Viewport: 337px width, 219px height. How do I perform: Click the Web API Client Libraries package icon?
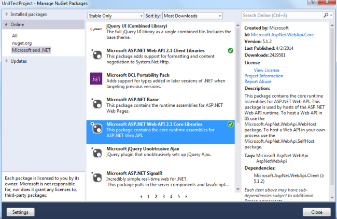tap(96, 54)
